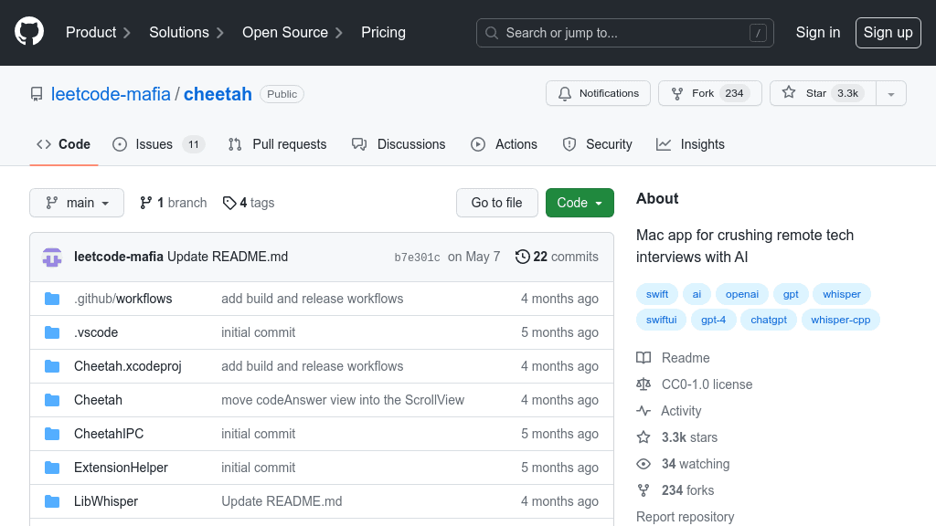This screenshot has width=936, height=526.
Task: Click the Activity pulse icon in About
Action: [x=643, y=411]
